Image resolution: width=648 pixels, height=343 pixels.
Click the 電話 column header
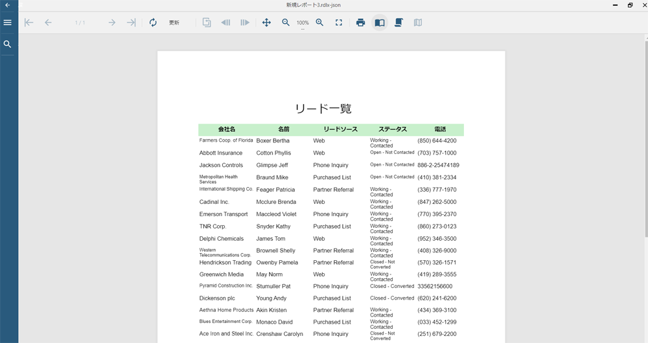pyautogui.click(x=440, y=129)
